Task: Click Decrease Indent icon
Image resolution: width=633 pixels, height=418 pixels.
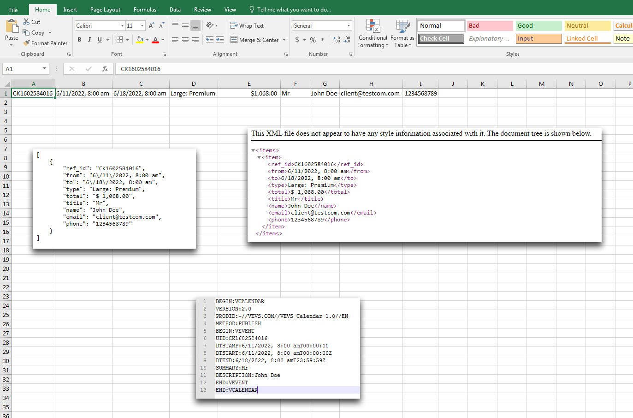Action: (210, 40)
